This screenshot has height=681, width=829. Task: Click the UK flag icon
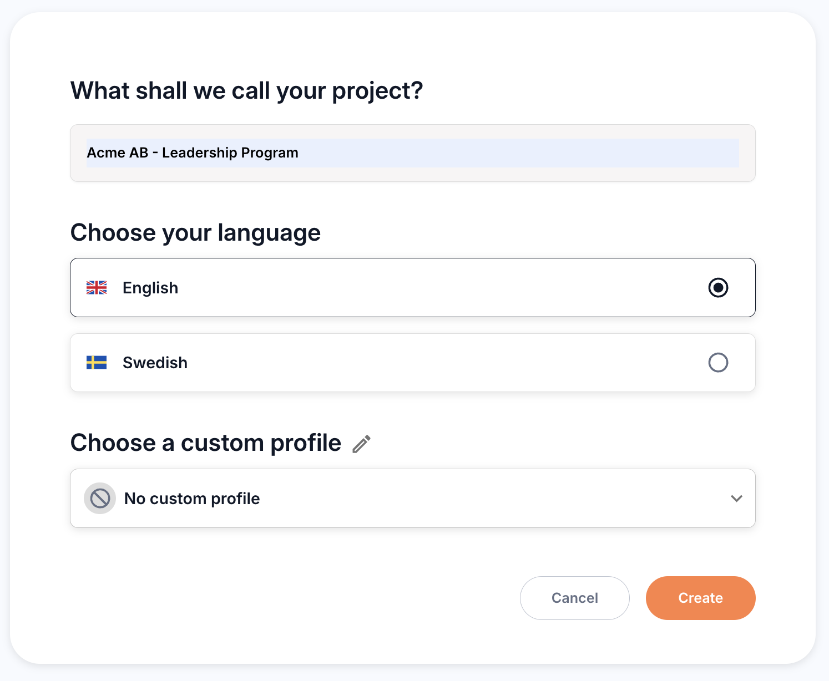97,288
